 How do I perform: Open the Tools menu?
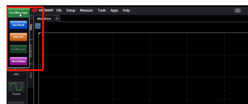[x=102, y=11]
